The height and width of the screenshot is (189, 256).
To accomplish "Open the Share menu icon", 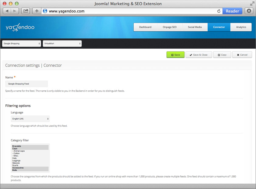I will 26,11.
